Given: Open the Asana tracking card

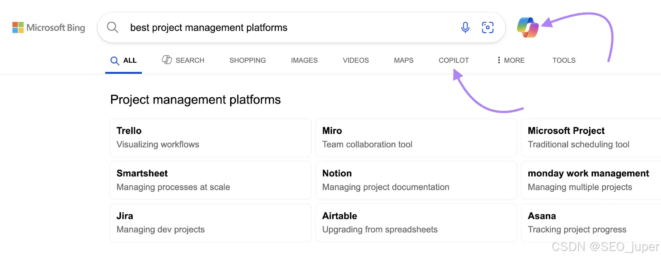Looking at the screenshot, I should [x=591, y=223].
